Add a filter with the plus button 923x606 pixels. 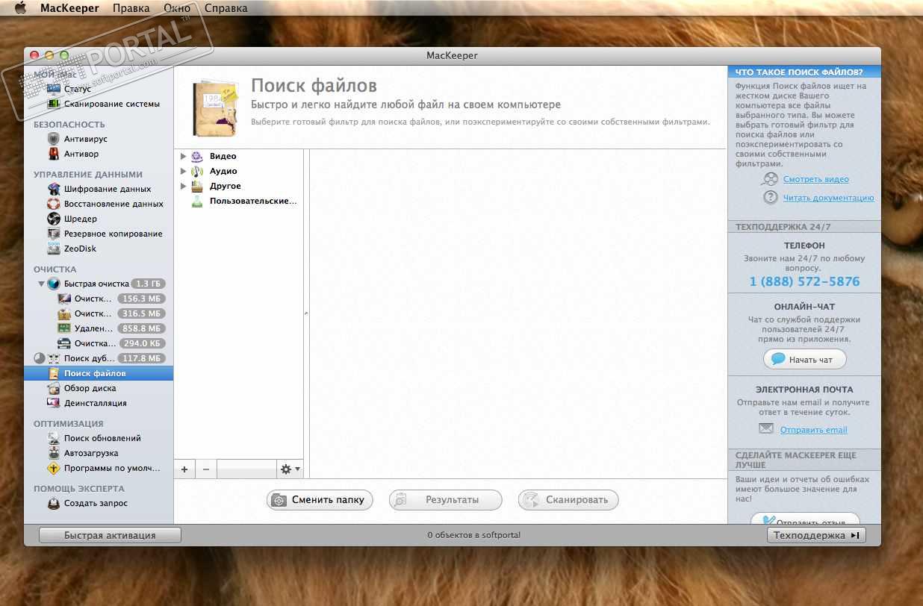click(x=184, y=469)
